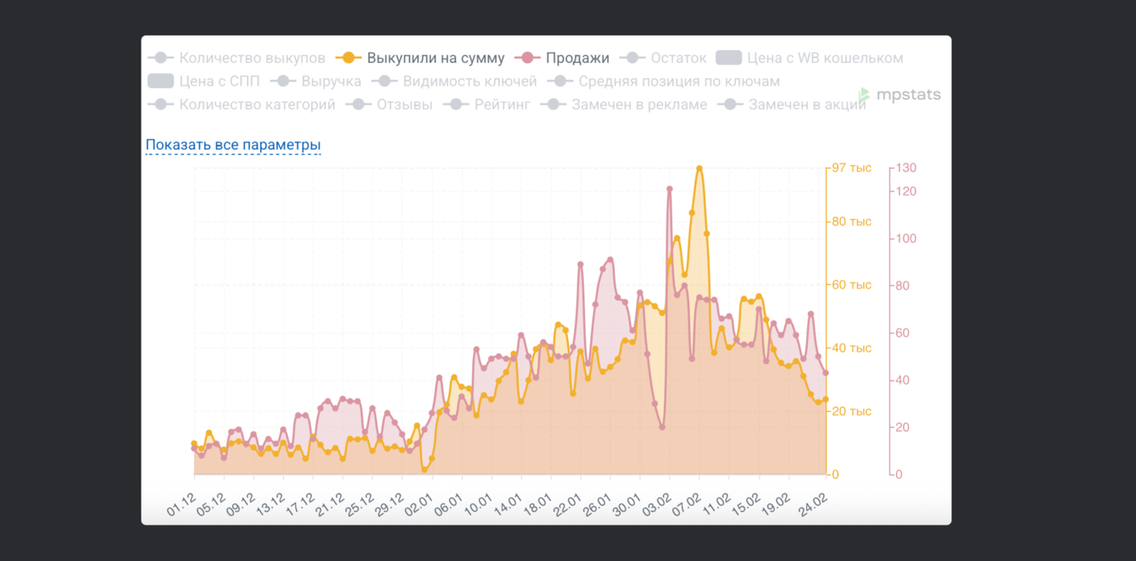Click the orange peak point at 07.02
The height and width of the screenshot is (561, 1136).
699,168
